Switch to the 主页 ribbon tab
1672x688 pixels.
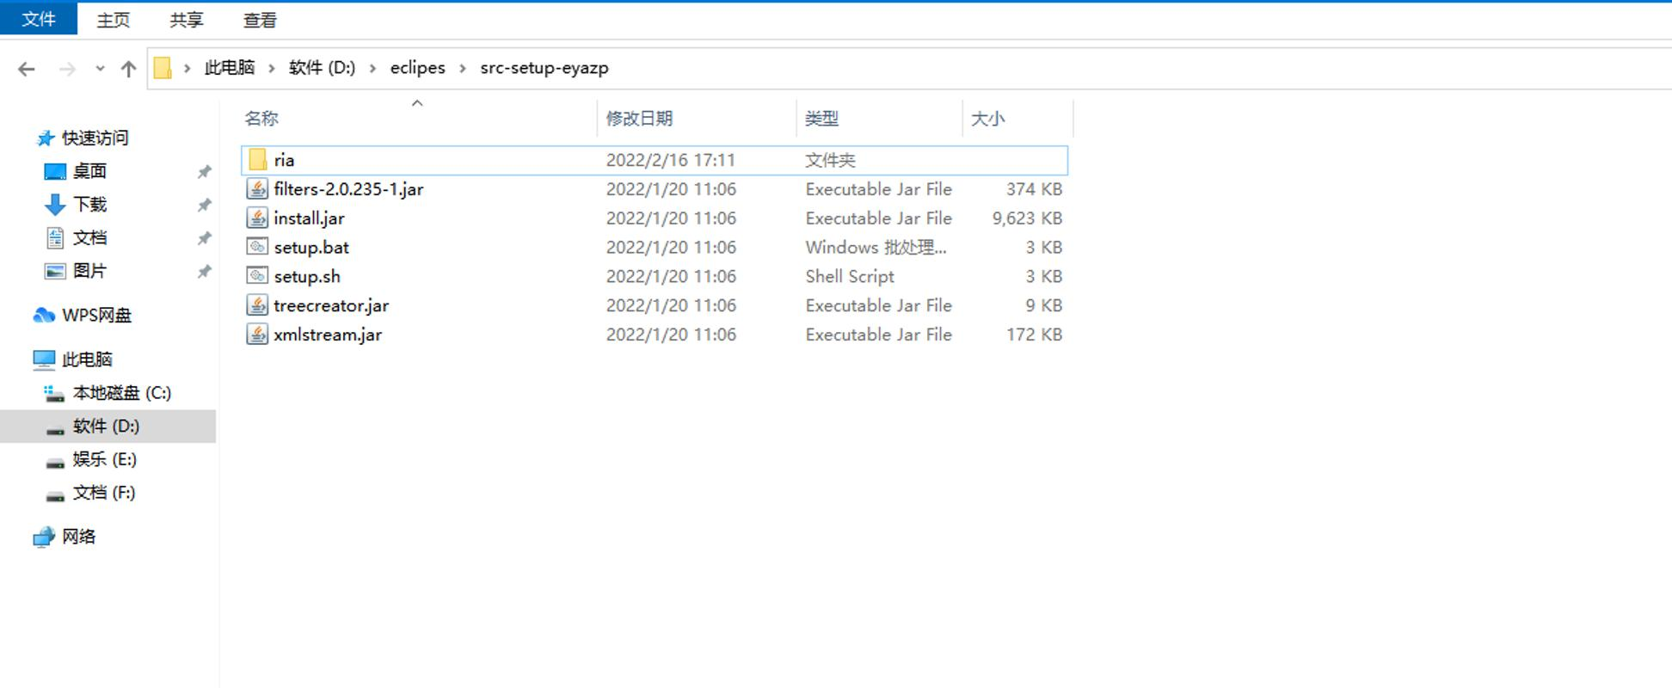pos(113,20)
